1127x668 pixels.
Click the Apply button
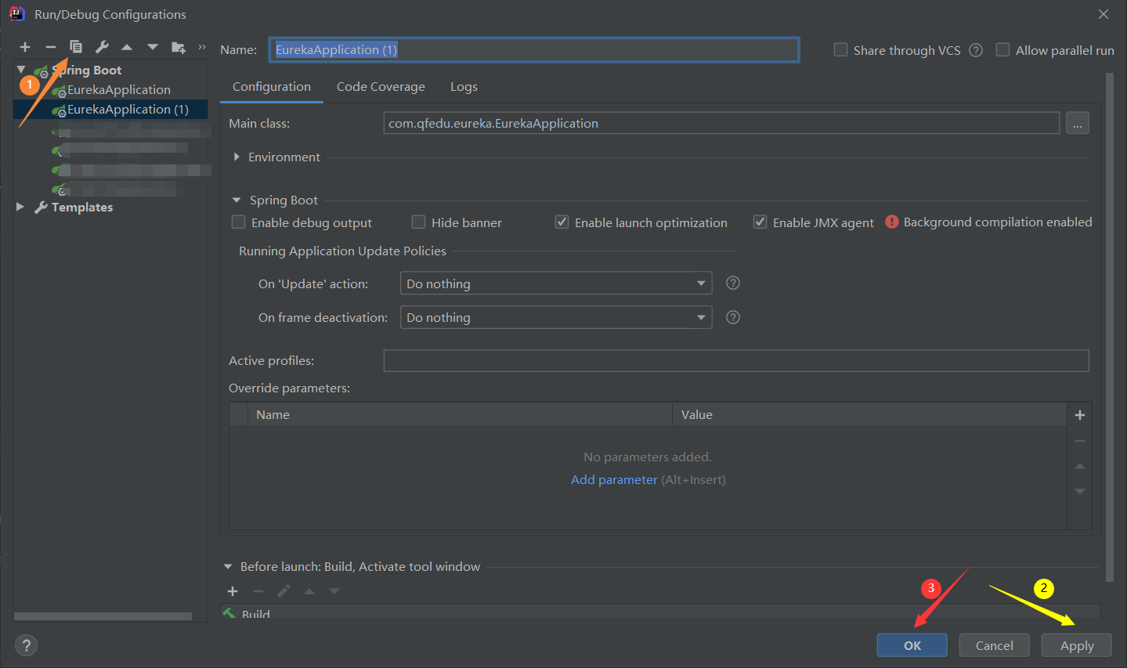[1077, 645]
